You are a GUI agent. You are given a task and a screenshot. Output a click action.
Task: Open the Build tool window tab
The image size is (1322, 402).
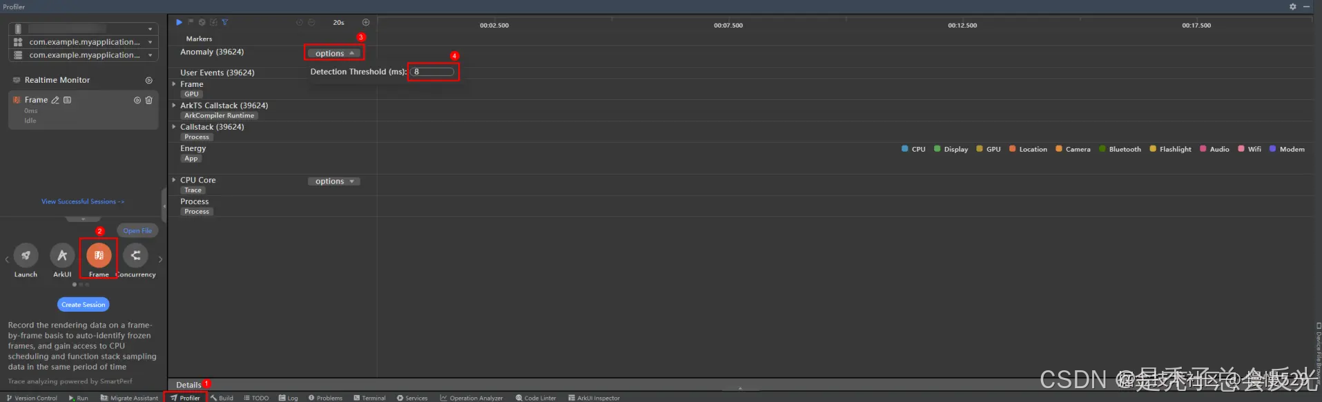(222, 398)
